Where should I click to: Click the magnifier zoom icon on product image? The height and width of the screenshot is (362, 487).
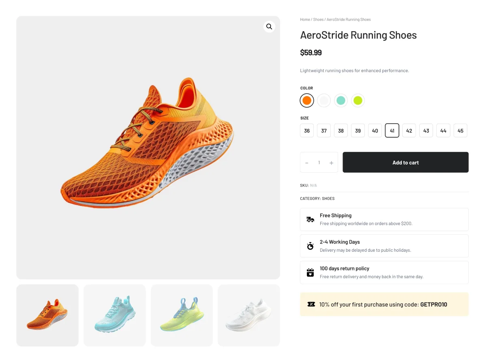tap(269, 27)
